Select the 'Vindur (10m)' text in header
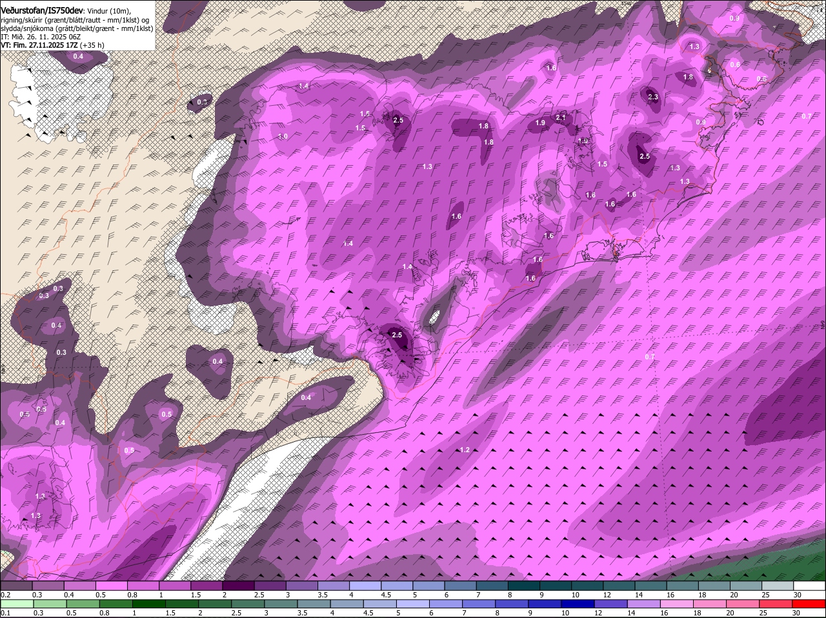This screenshot has height=618, width=826. pyautogui.click(x=108, y=11)
